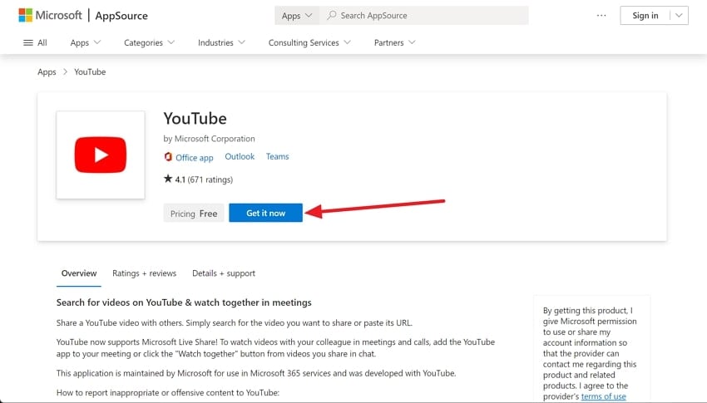This screenshot has width=707, height=403.
Task: Click the 4.1 (671 ratings) text
Action: pyautogui.click(x=204, y=179)
